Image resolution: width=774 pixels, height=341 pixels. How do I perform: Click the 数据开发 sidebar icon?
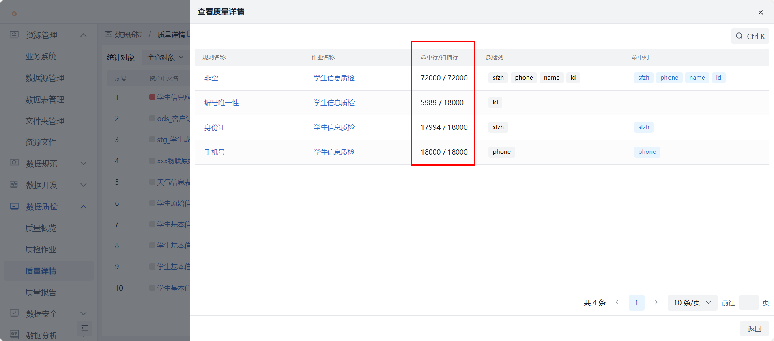point(14,185)
